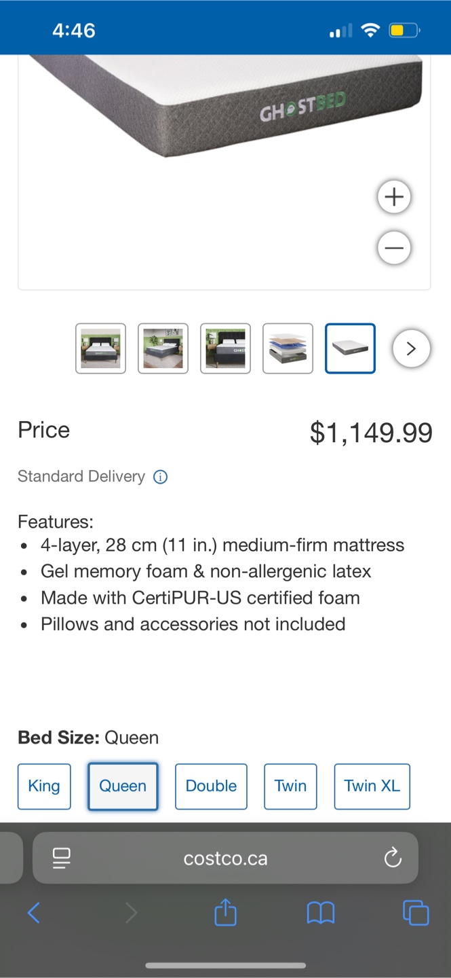Tap the Standard Delivery info icon
The image size is (451, 978).
tap(161, 477)
